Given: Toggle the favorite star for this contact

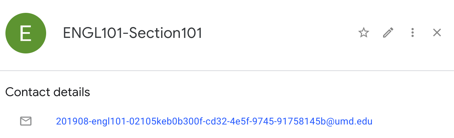Looking at the screenshot, I should tap(363, 33).
